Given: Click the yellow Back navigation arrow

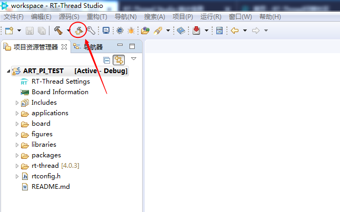Looking at the screenshot, I should tap(235, 31).
